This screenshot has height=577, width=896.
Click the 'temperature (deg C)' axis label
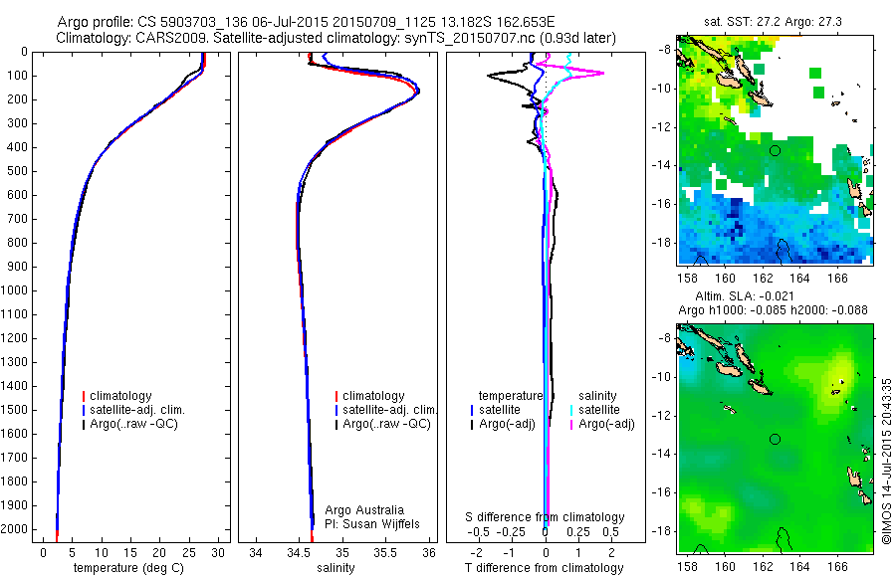pyautogui.click(x=128, y=568)
